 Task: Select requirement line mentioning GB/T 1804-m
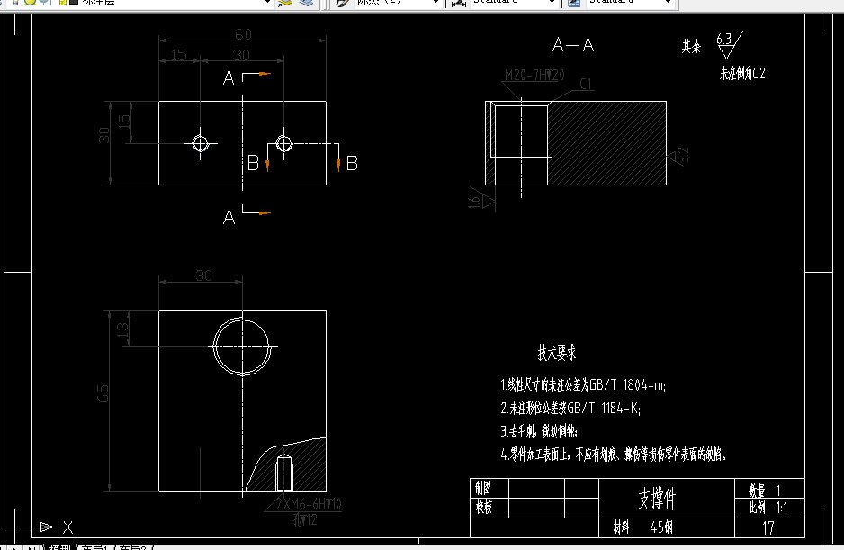click(x=583, y=385)
